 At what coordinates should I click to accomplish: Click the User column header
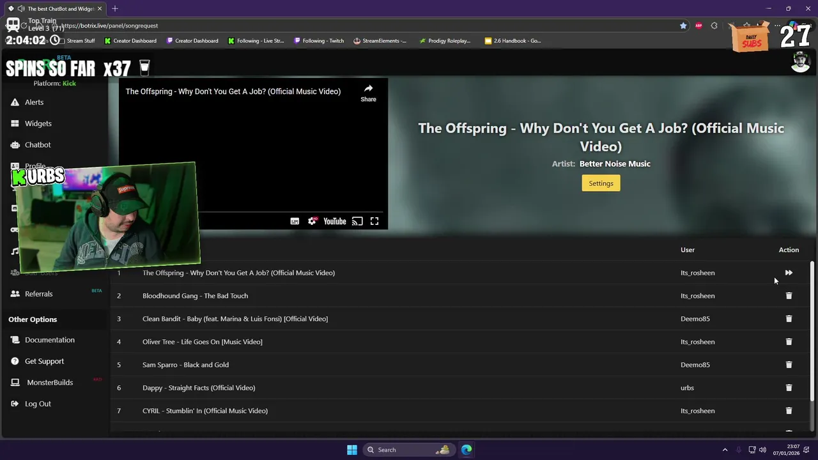688,250
